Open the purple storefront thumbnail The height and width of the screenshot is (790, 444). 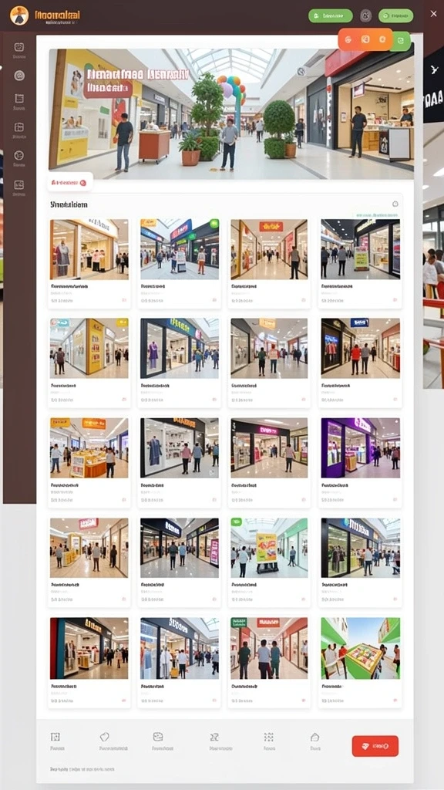tap(361, 447)
